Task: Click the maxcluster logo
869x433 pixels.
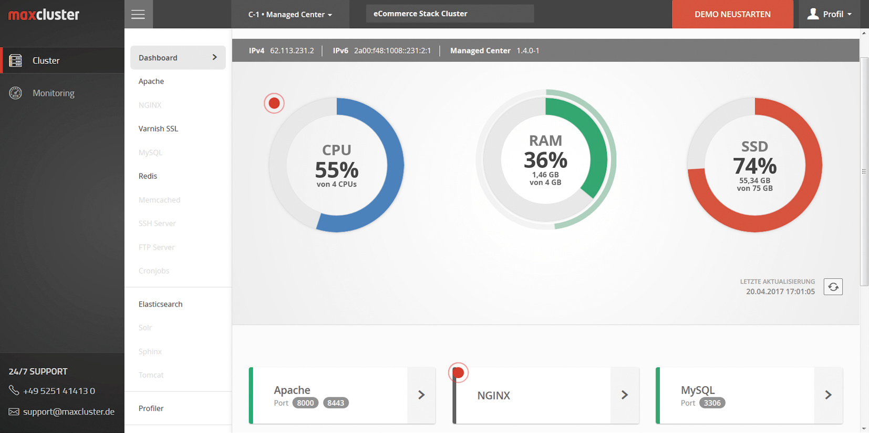Action: point(44,15)
